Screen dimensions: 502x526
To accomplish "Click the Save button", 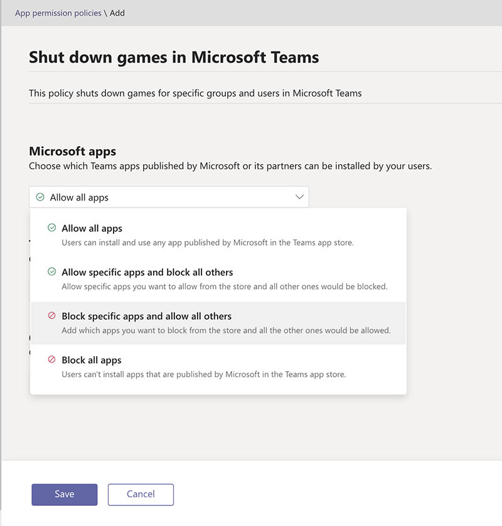I will pyautogui.click(x=65, y=494).
